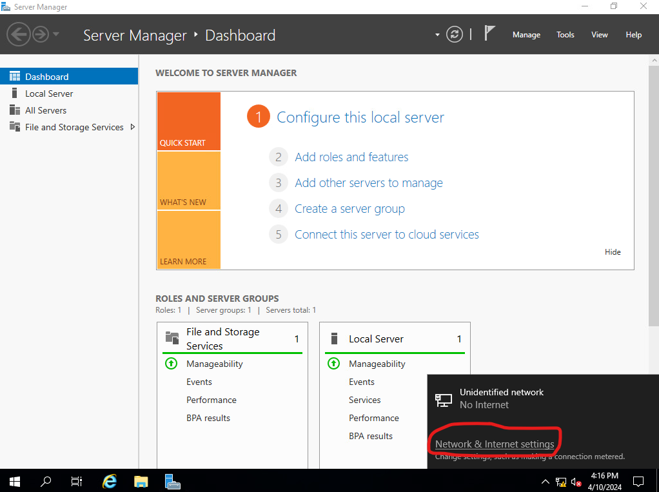The height and width of the screenshot is (492, 659).
Task: Click the File and Storage Services tile icon
Action: pos(172,337)
